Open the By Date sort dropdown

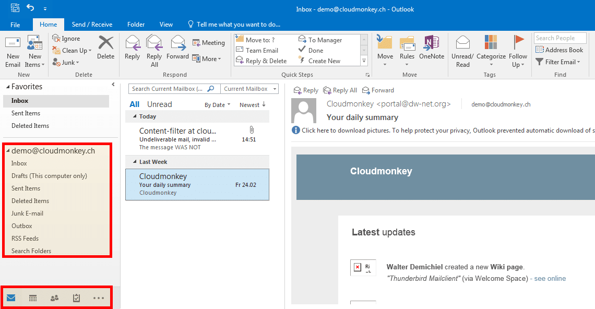pos(218,105)
